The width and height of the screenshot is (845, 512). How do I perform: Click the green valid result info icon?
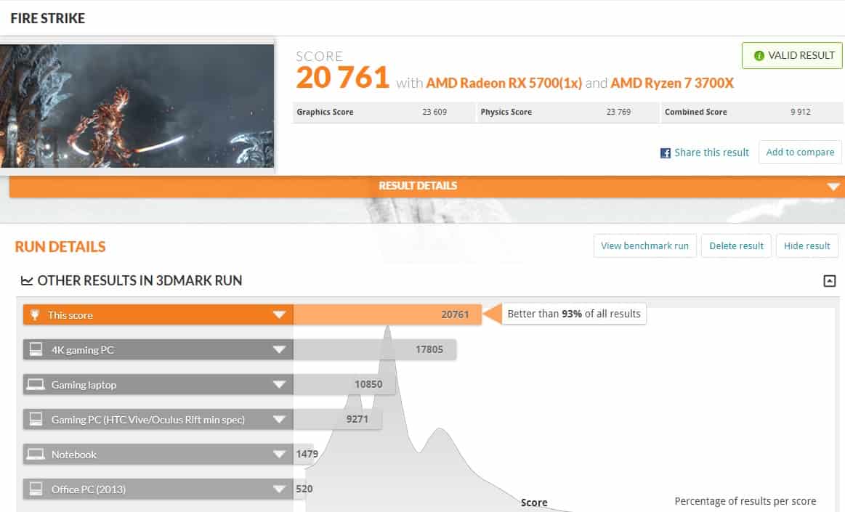point(759,56)
